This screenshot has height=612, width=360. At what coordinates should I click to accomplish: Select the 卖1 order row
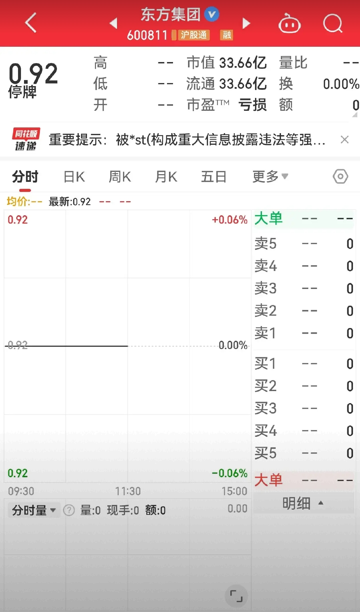pos(304,333)
